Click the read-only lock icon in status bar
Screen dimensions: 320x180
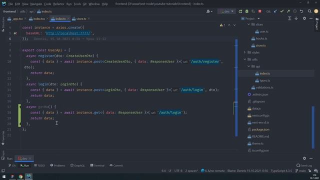[x=310, y=171]
